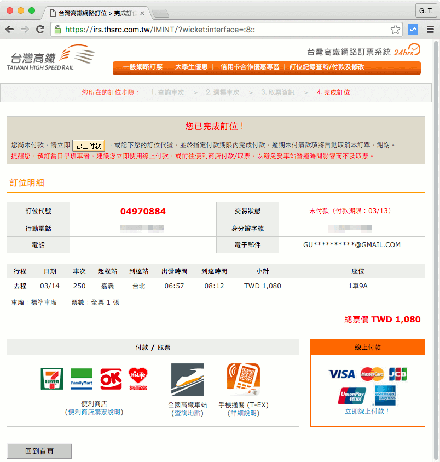Open the 一般網路訂票 menu item
Viewport: 440px width, 462px height.
pyautogui.click(x=143, y=67)
